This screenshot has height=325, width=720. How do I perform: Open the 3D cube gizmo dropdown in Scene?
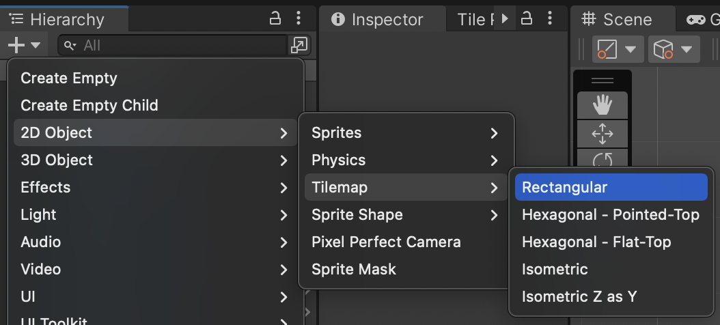click(x=672, y=49)
